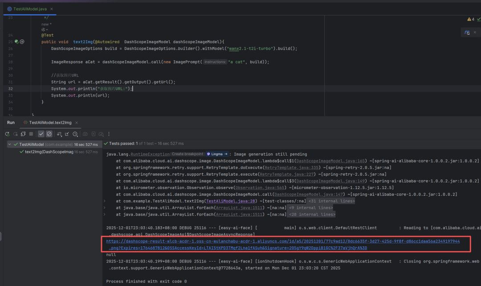The height and width of the screenshot is (286, 481).
Task: Open the test sort options icon
Action: coord(59,134)
